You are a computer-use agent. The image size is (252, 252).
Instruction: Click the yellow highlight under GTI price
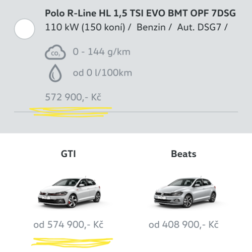[72, 242]
